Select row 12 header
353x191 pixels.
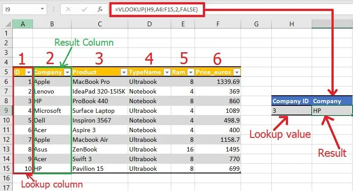point(6,140)
